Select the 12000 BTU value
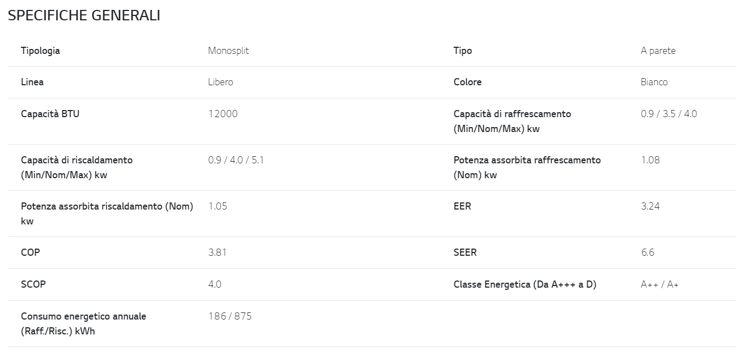This screenshot has width=736, height=363. coord(223,114)
